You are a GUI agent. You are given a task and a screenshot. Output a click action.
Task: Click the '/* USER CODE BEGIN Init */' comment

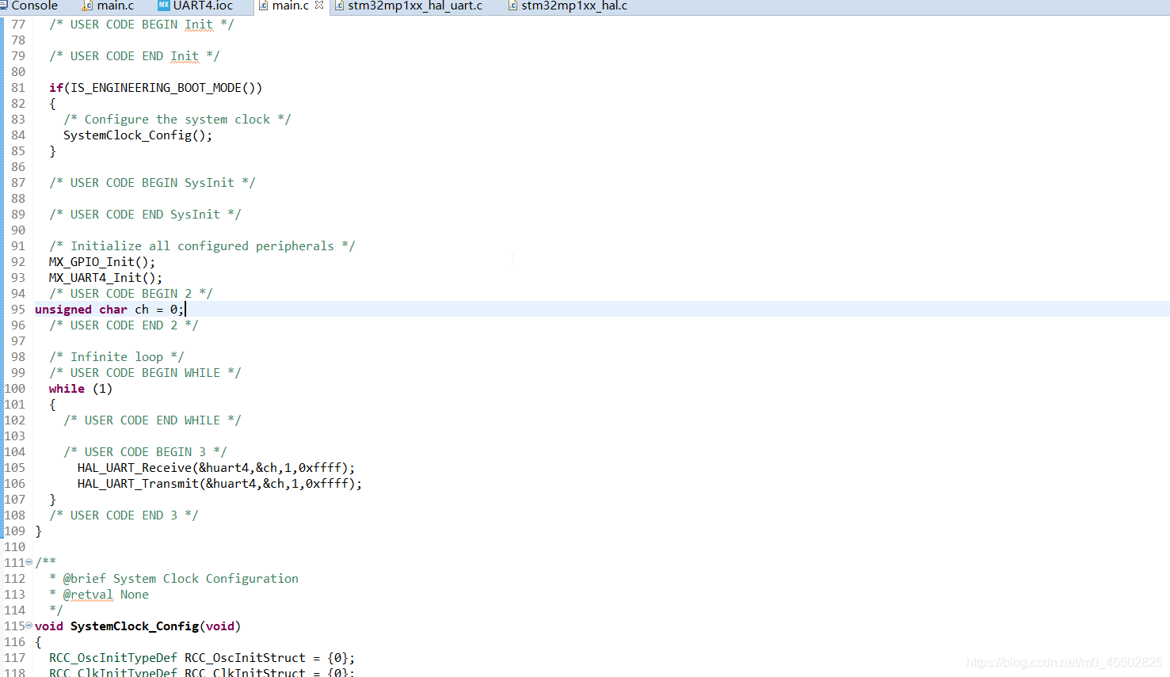click(142, 25)
